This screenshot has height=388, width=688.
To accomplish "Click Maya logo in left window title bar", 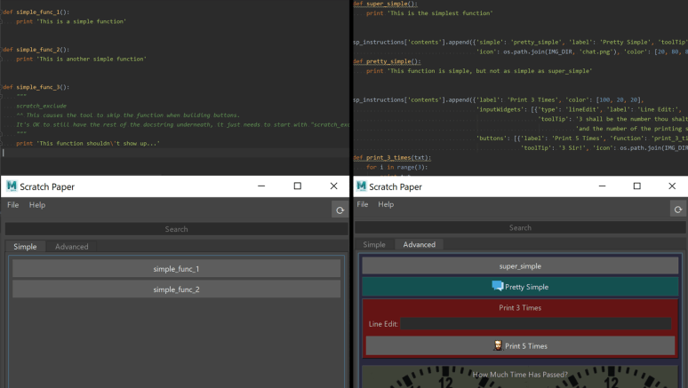I will click(12, 186).
